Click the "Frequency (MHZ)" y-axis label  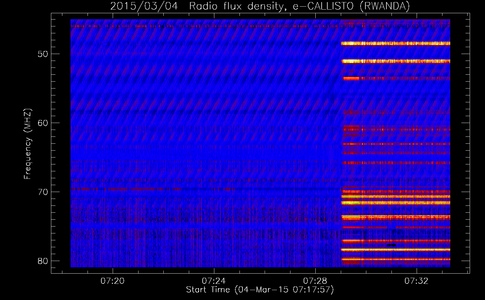[28, 144]
